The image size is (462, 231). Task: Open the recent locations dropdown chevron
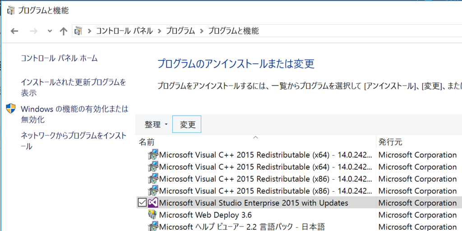50,31
